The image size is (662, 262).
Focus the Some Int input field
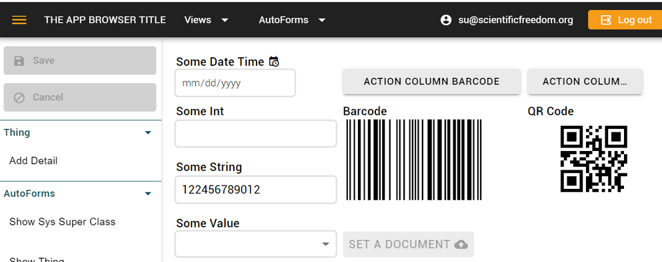[256, 134]
